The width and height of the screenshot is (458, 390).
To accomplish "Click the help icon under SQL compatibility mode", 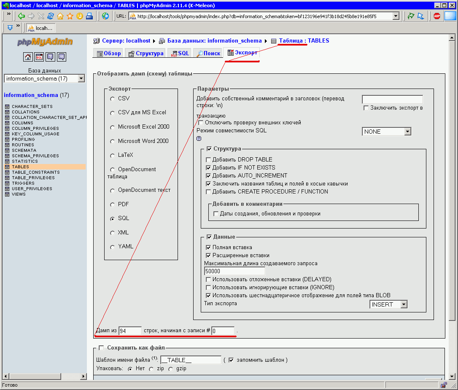I will pyautogui.click(x=199, y=139).
